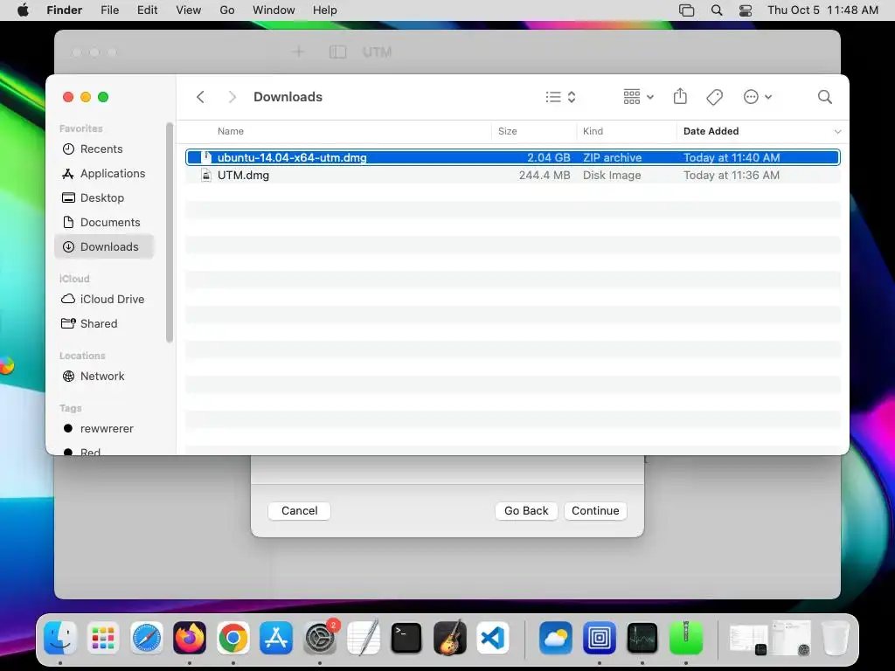Select the UTM.dmg file
The image size is (895, 671).
(512, 175)
